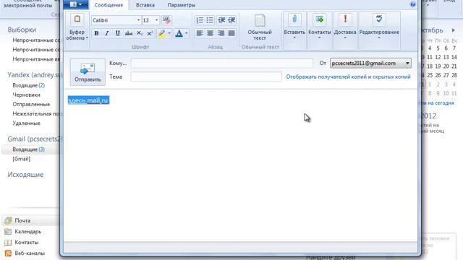The height and width of the screenshot is (260, 463).
Task: Open Gmail Входящие (3) folder
Action: [x=29, y=149]
